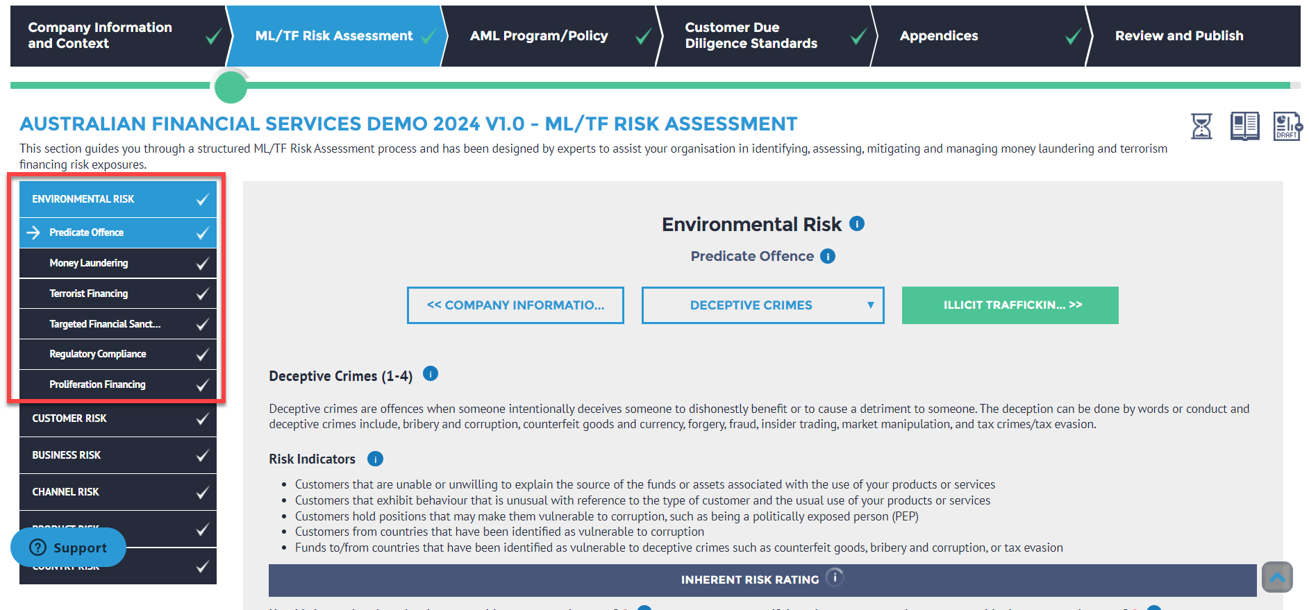Screen dimensions: 1309x610
Task: Click checkmark on Business Risk row
Action: (x=202, y=456)
